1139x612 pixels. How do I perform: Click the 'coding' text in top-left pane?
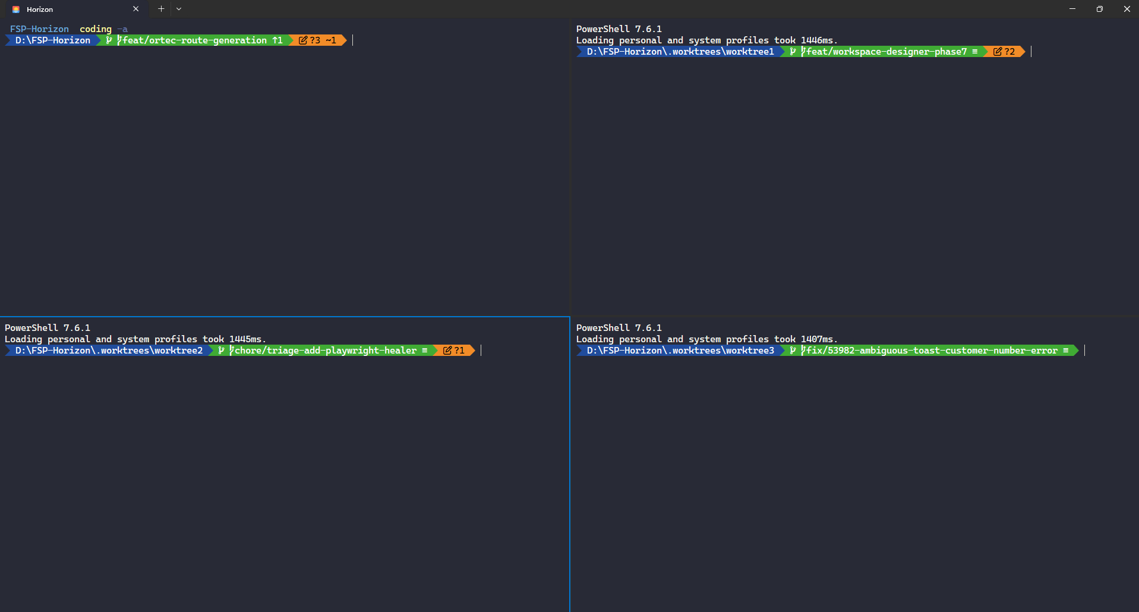pos(96,29)
